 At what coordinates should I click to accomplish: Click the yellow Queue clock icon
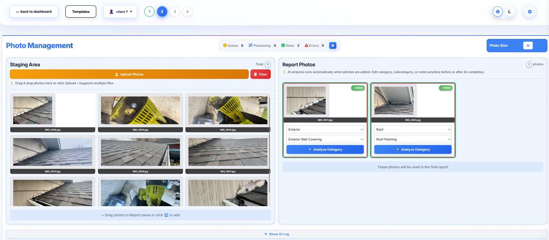[225, 45]
